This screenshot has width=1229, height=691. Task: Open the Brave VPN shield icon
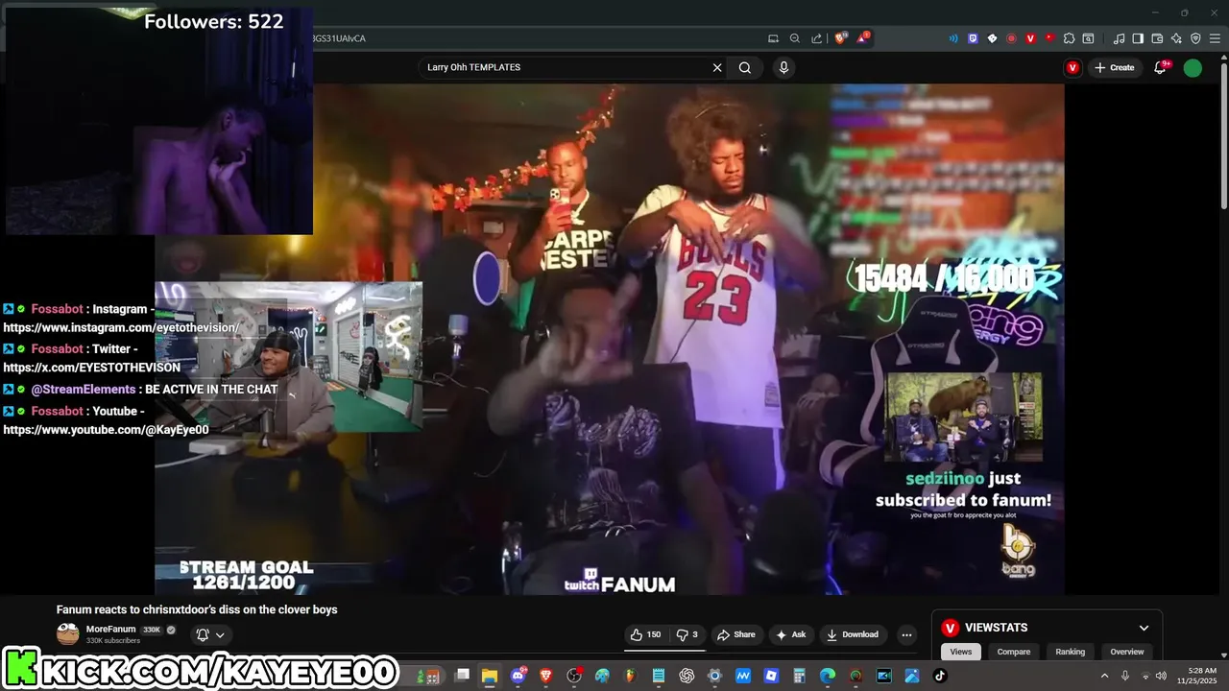(x=1194, y=38)
